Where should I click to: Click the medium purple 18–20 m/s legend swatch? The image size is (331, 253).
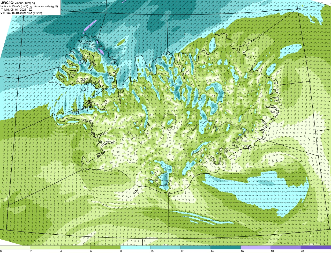pyautogui.click(x=286, y=247)
